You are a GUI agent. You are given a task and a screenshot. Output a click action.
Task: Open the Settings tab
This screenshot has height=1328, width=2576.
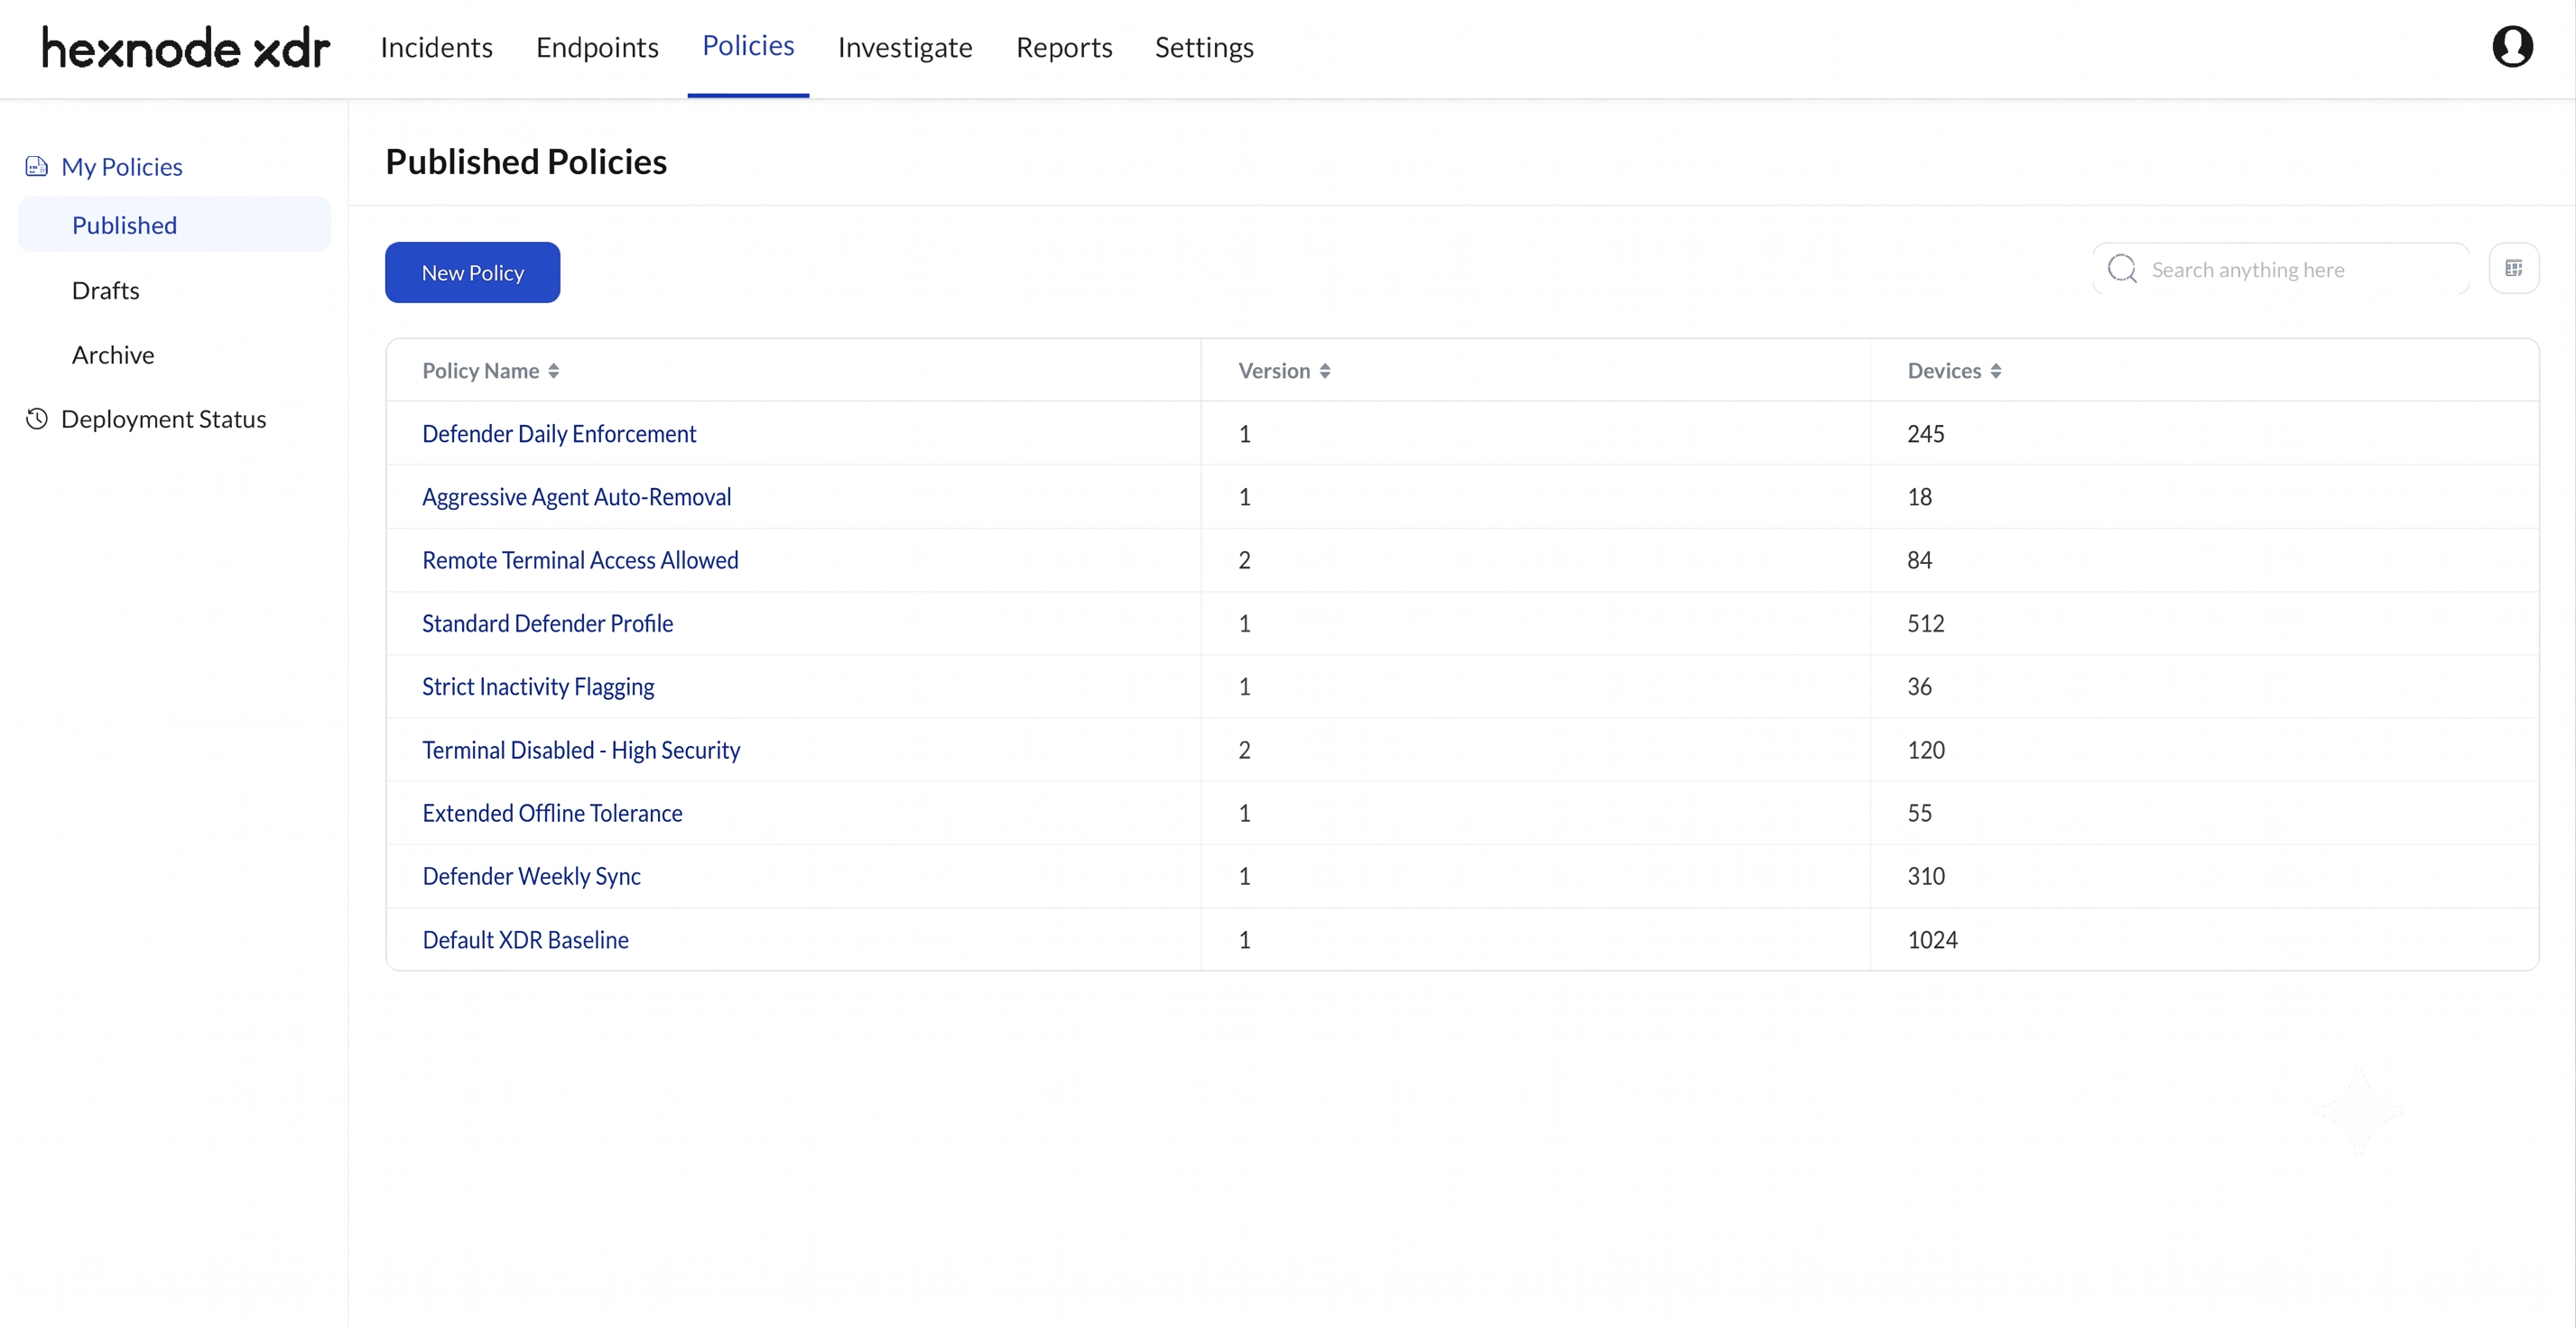pyautogui.click(x=1204, y=47)
